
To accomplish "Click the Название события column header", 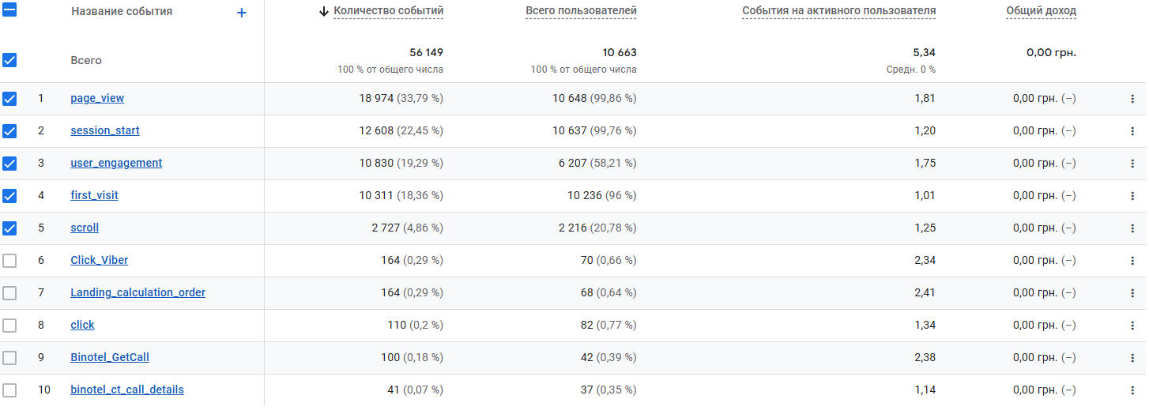I will click(122, 12).
